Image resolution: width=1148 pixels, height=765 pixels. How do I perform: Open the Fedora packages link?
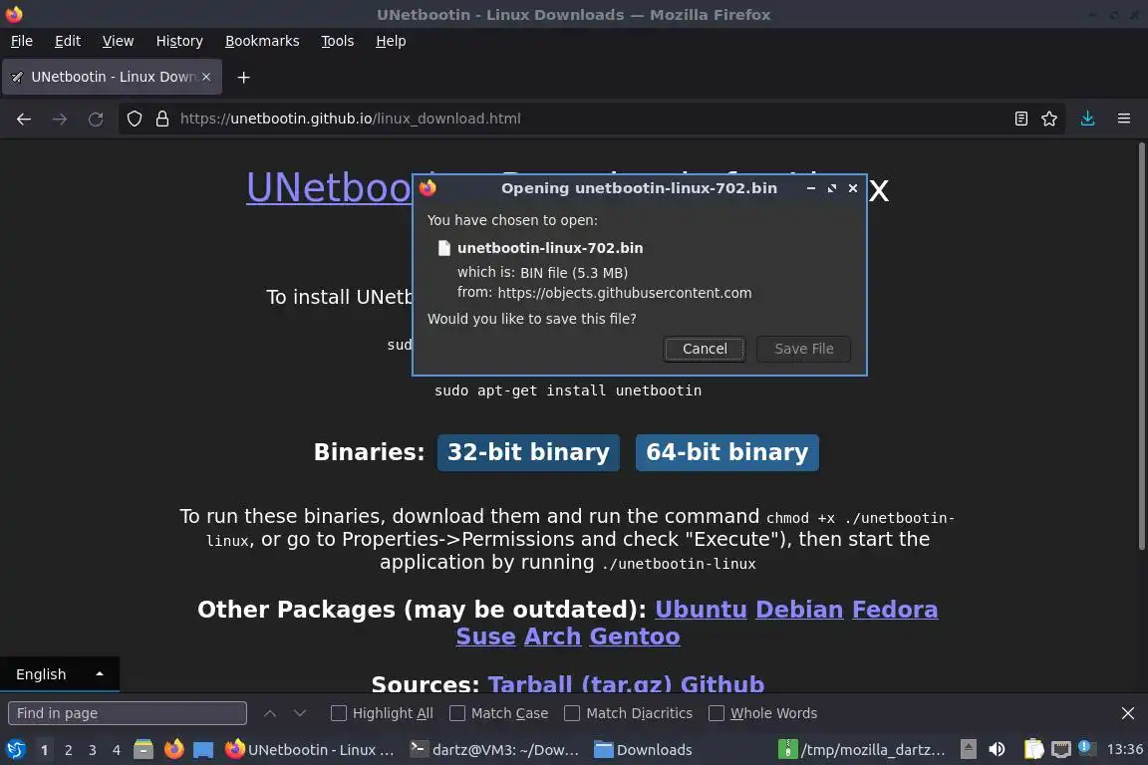pyautogui.click(x=895, y=609)
